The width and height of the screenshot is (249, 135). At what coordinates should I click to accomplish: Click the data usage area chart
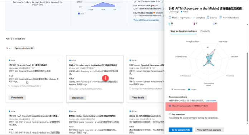click(103, 5)
